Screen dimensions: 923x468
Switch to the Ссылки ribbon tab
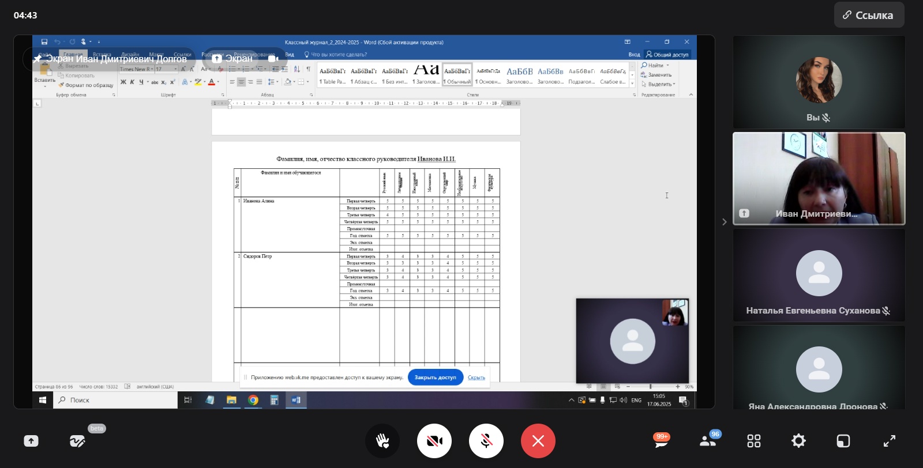click(x=182, y=55)
